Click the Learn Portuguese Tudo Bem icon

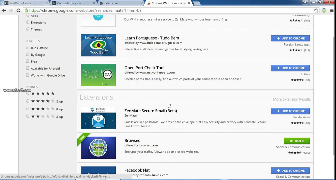pyautogui.click(x=98, y=45)
